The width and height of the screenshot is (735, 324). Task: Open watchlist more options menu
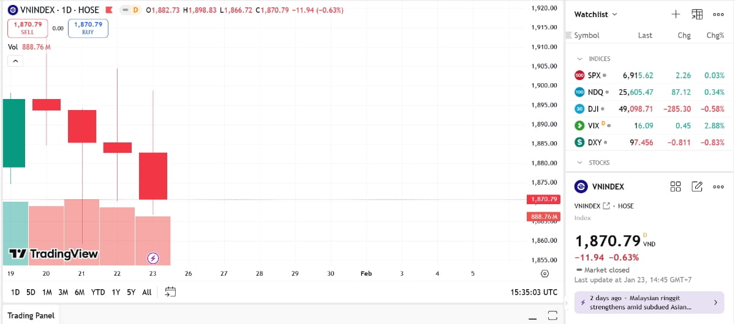pyautogui.click(x=718, y=14)
